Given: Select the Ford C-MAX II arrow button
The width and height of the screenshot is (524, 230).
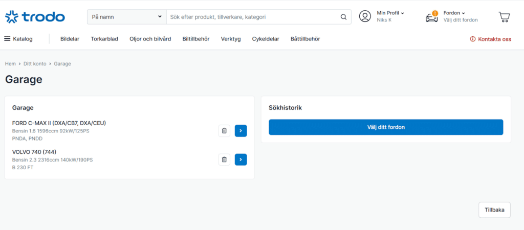Looking at the screenshot, I should 241,131.
